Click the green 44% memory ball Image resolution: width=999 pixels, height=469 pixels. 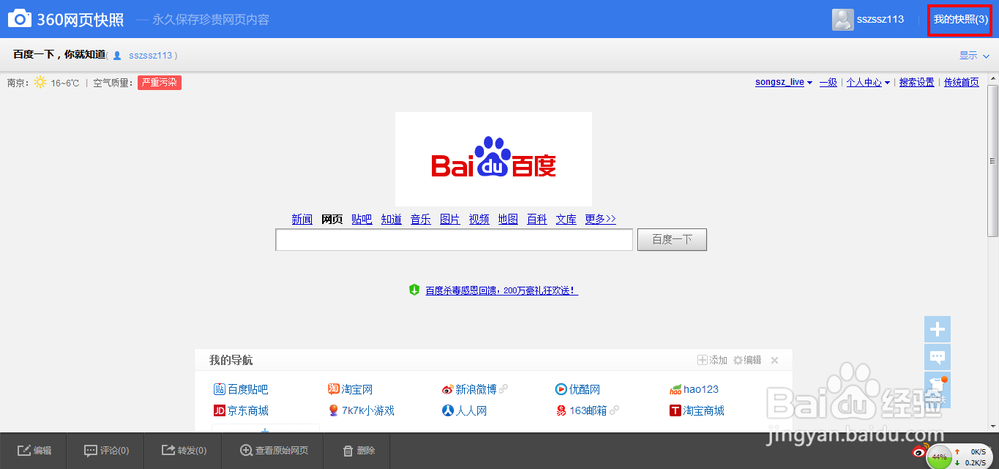(938, 456)
